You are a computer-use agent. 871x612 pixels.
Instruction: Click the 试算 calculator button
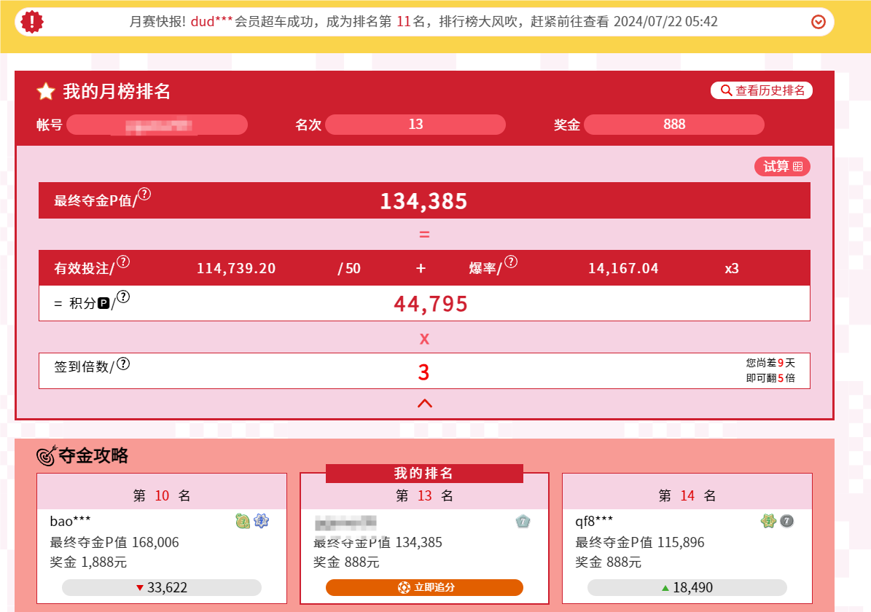[x=782, y=167]
